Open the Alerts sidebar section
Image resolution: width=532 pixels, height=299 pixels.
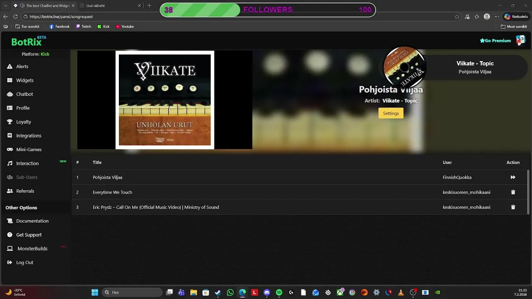[x=18, y=66]
